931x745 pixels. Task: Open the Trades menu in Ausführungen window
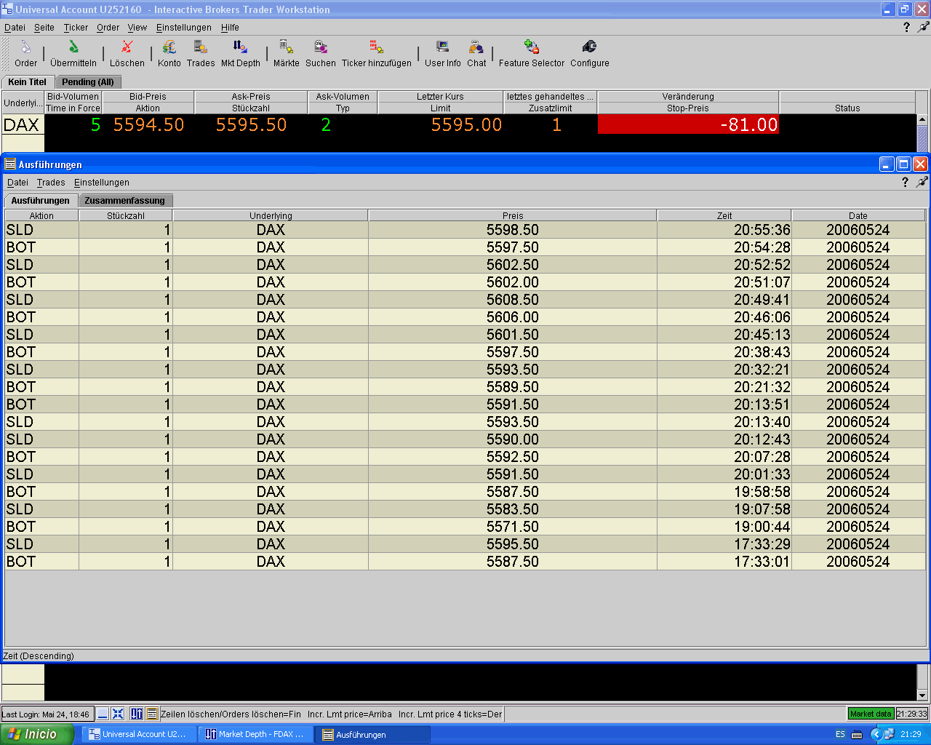[x=51, y=183]
